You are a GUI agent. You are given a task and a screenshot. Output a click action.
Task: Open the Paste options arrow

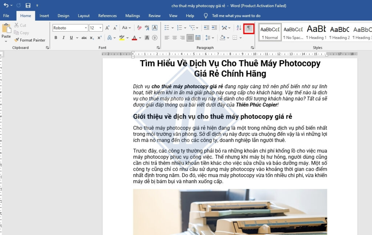pyautogui.click(x=6, y=41)
